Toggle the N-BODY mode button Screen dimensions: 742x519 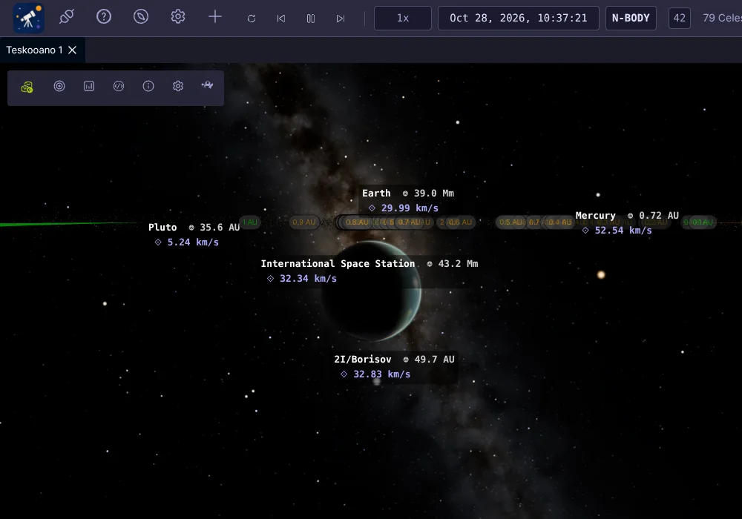click(631, 18)
